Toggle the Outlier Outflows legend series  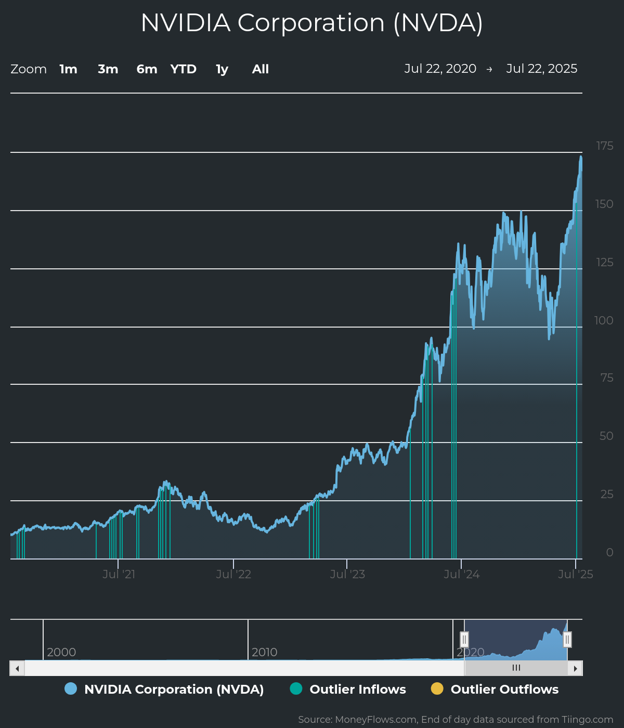(495, 689)
